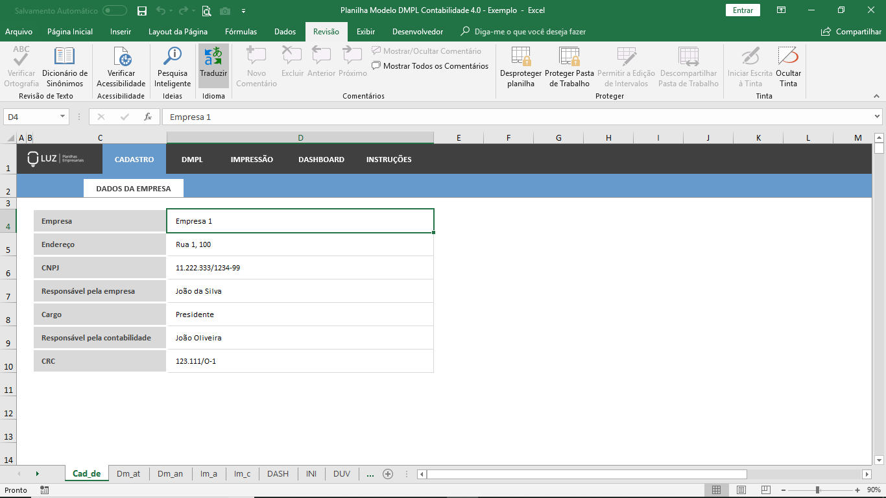Screen dimensions: 886x498
Task: Switch to Page Layout view in status bar
Action: click(x=741, y=490)
